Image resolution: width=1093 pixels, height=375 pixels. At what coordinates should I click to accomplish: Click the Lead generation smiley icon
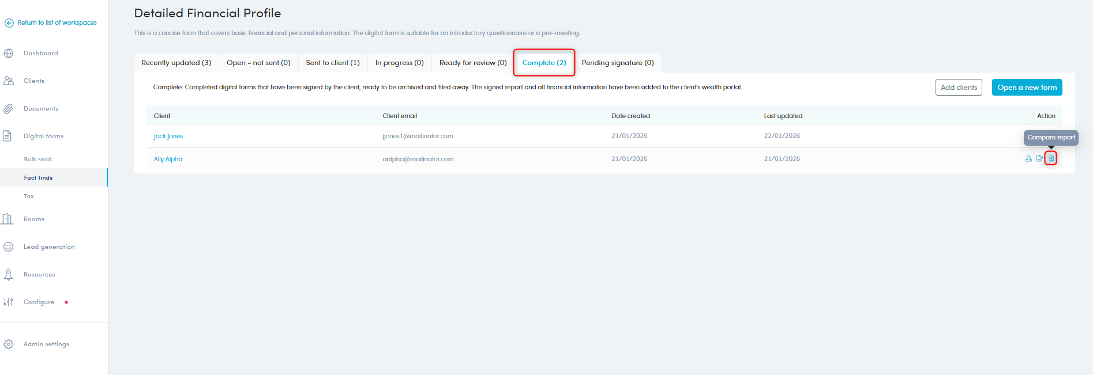pyautogui.click(x=9, y=247)
